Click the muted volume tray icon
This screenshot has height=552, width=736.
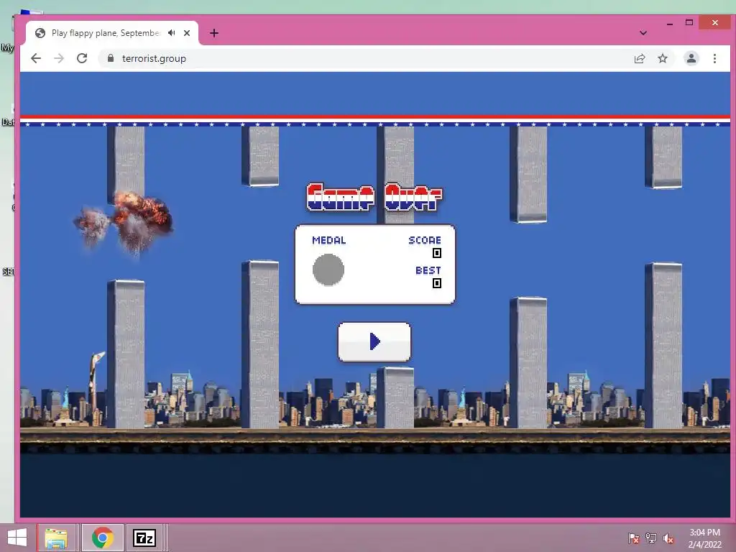[x=668, y=538]
